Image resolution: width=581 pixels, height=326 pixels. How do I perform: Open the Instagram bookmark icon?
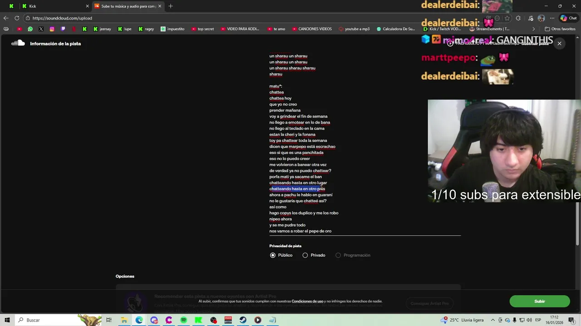click(x=52, y=29)
